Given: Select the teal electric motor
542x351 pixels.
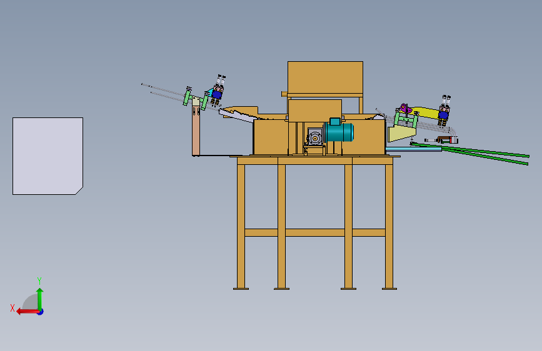Looking at the screenshot, I should pyautogui.click(x=339, y=131).
